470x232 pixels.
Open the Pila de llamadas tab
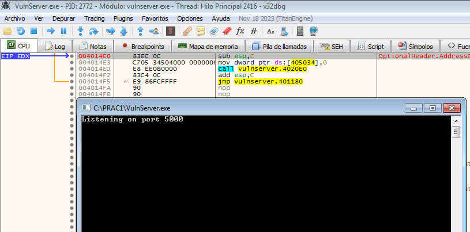tap(279, 47)
